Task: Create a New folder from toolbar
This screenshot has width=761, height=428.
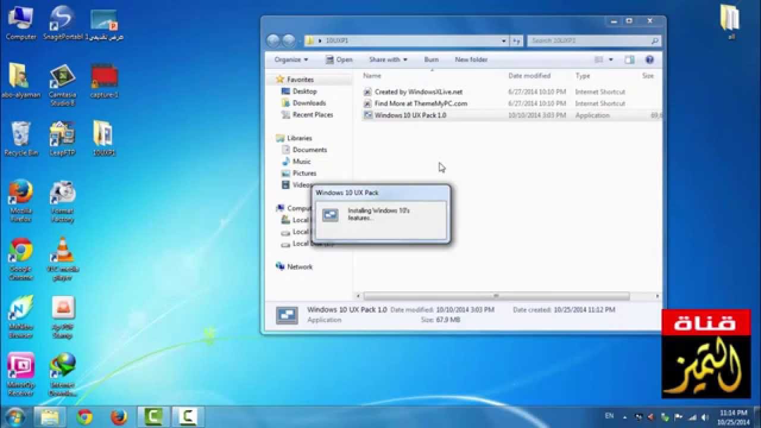Action: click(x=471, y=59)
